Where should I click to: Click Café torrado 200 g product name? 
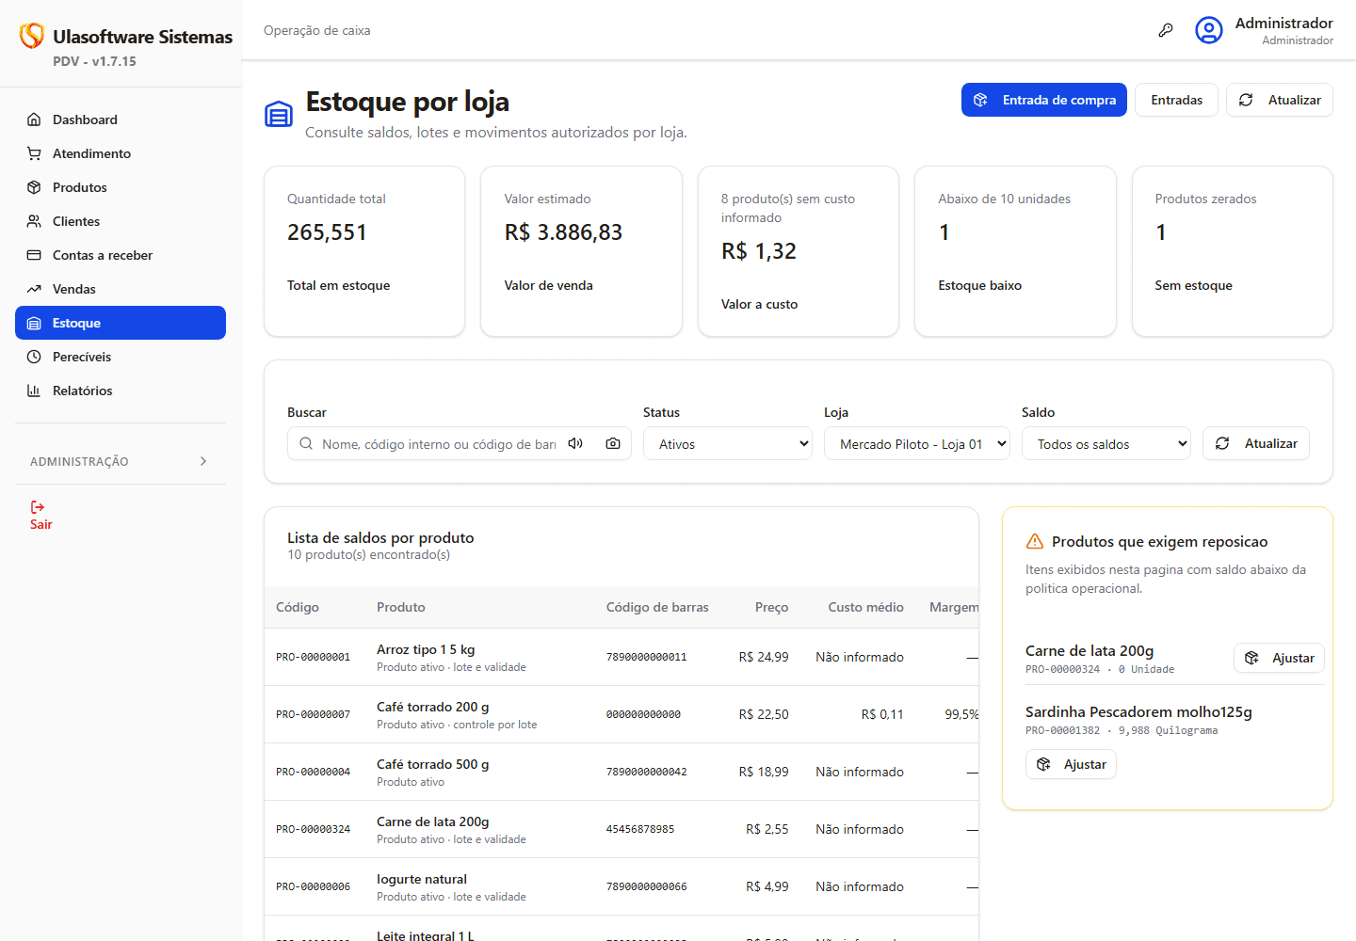click(433, 707)
